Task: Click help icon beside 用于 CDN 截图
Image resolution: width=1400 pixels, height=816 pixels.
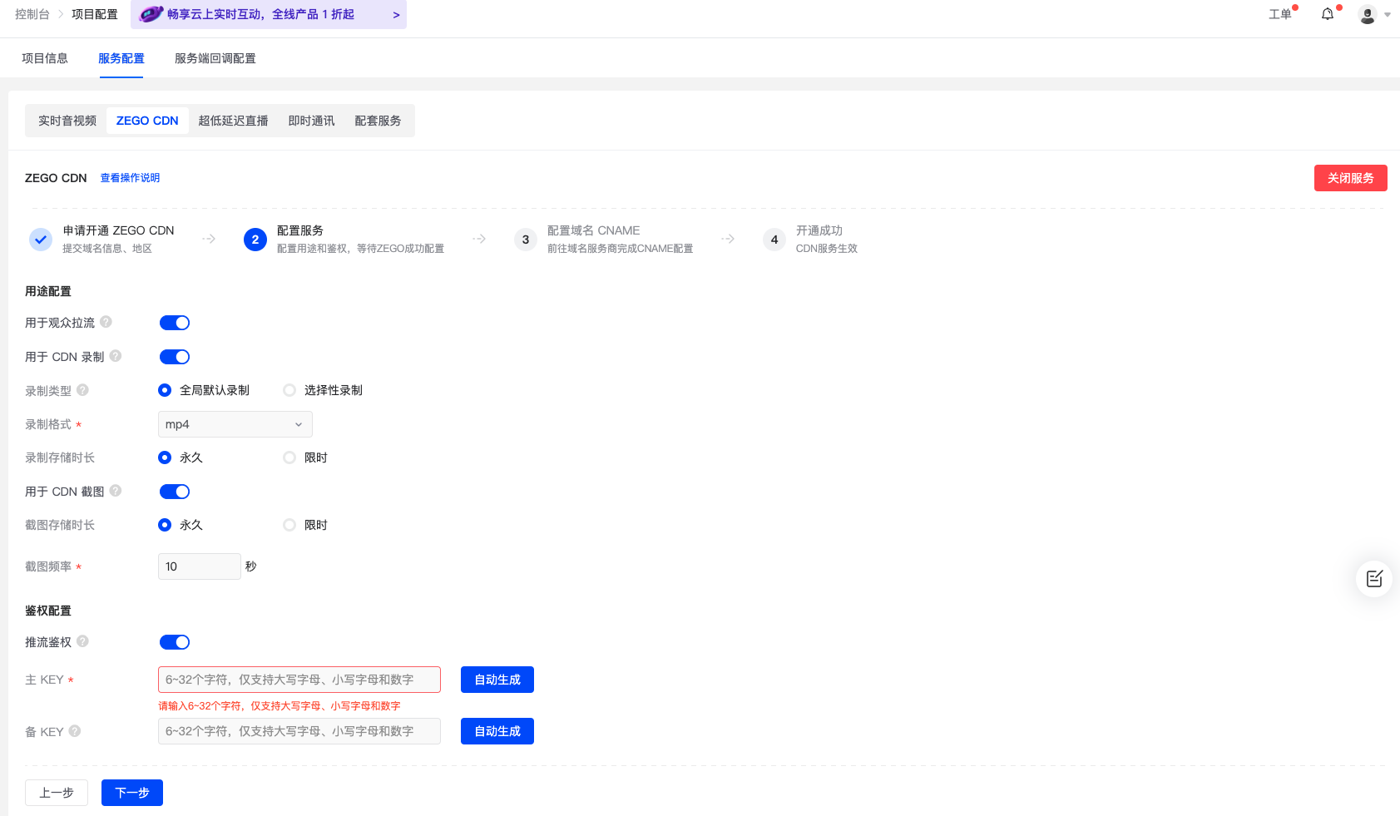Action: 116,491
